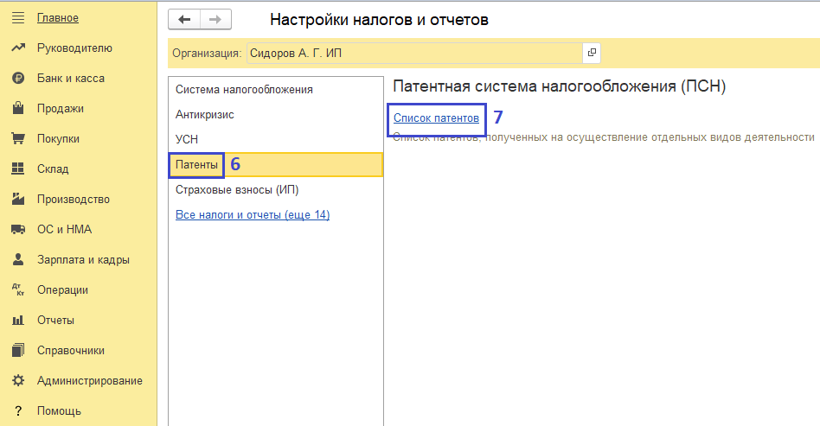This screenshot has height=426, width=820.
Task: Click the Организация input field
Action: 414,53
